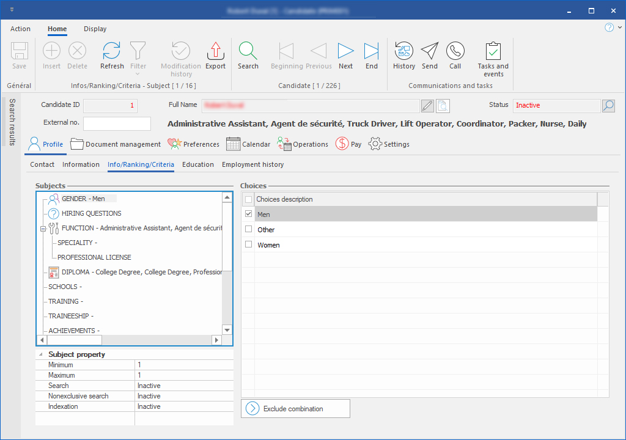Click the Subjects horizontal scrollbar
This screenshot has height=440, width=626.
tap(129, 340)
